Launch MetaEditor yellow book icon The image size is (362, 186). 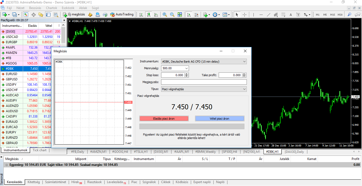click(x=90, y=15)
